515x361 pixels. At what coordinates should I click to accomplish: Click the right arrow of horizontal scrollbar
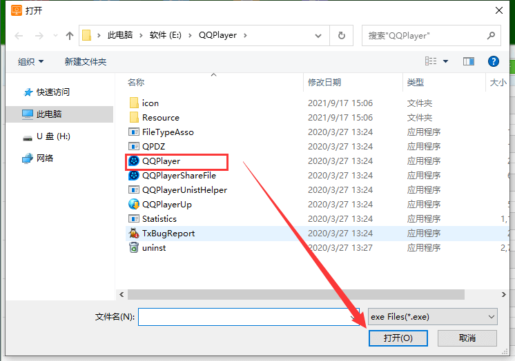[503, 294]
